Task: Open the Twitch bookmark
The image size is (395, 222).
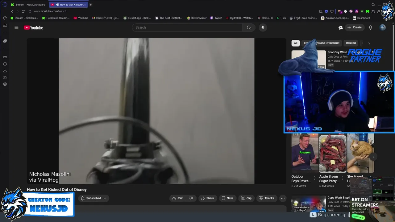Action: click(216, 18)
